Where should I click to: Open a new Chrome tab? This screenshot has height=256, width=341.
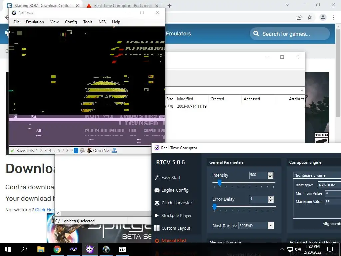coord(170,5)
